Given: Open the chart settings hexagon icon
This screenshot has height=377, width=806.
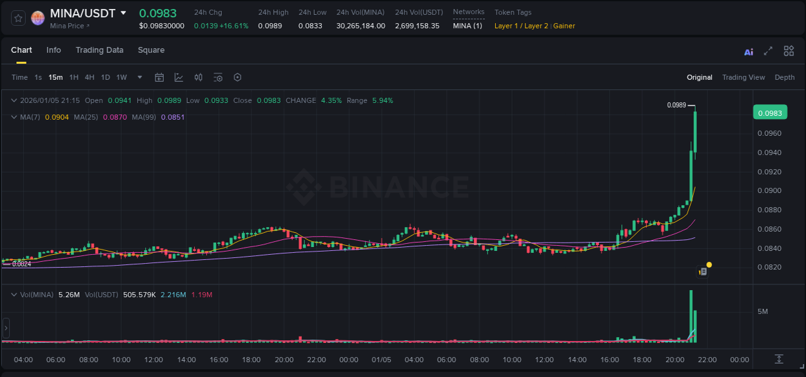Looking at the screenshot, I should pos(237,77).
